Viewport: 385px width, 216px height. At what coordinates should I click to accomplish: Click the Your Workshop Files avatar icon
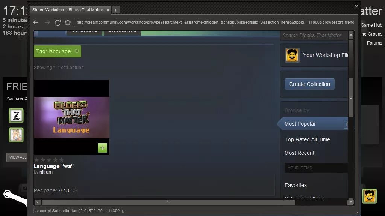pos(291,55)
